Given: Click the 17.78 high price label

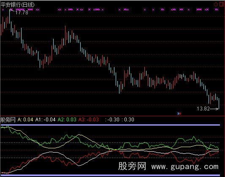Looking at the screenshot, I should (x=22, y=13).
